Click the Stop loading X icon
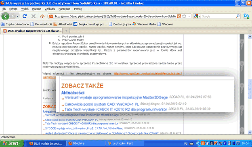This screenshot has width=252, height=147. click(33, 16)
